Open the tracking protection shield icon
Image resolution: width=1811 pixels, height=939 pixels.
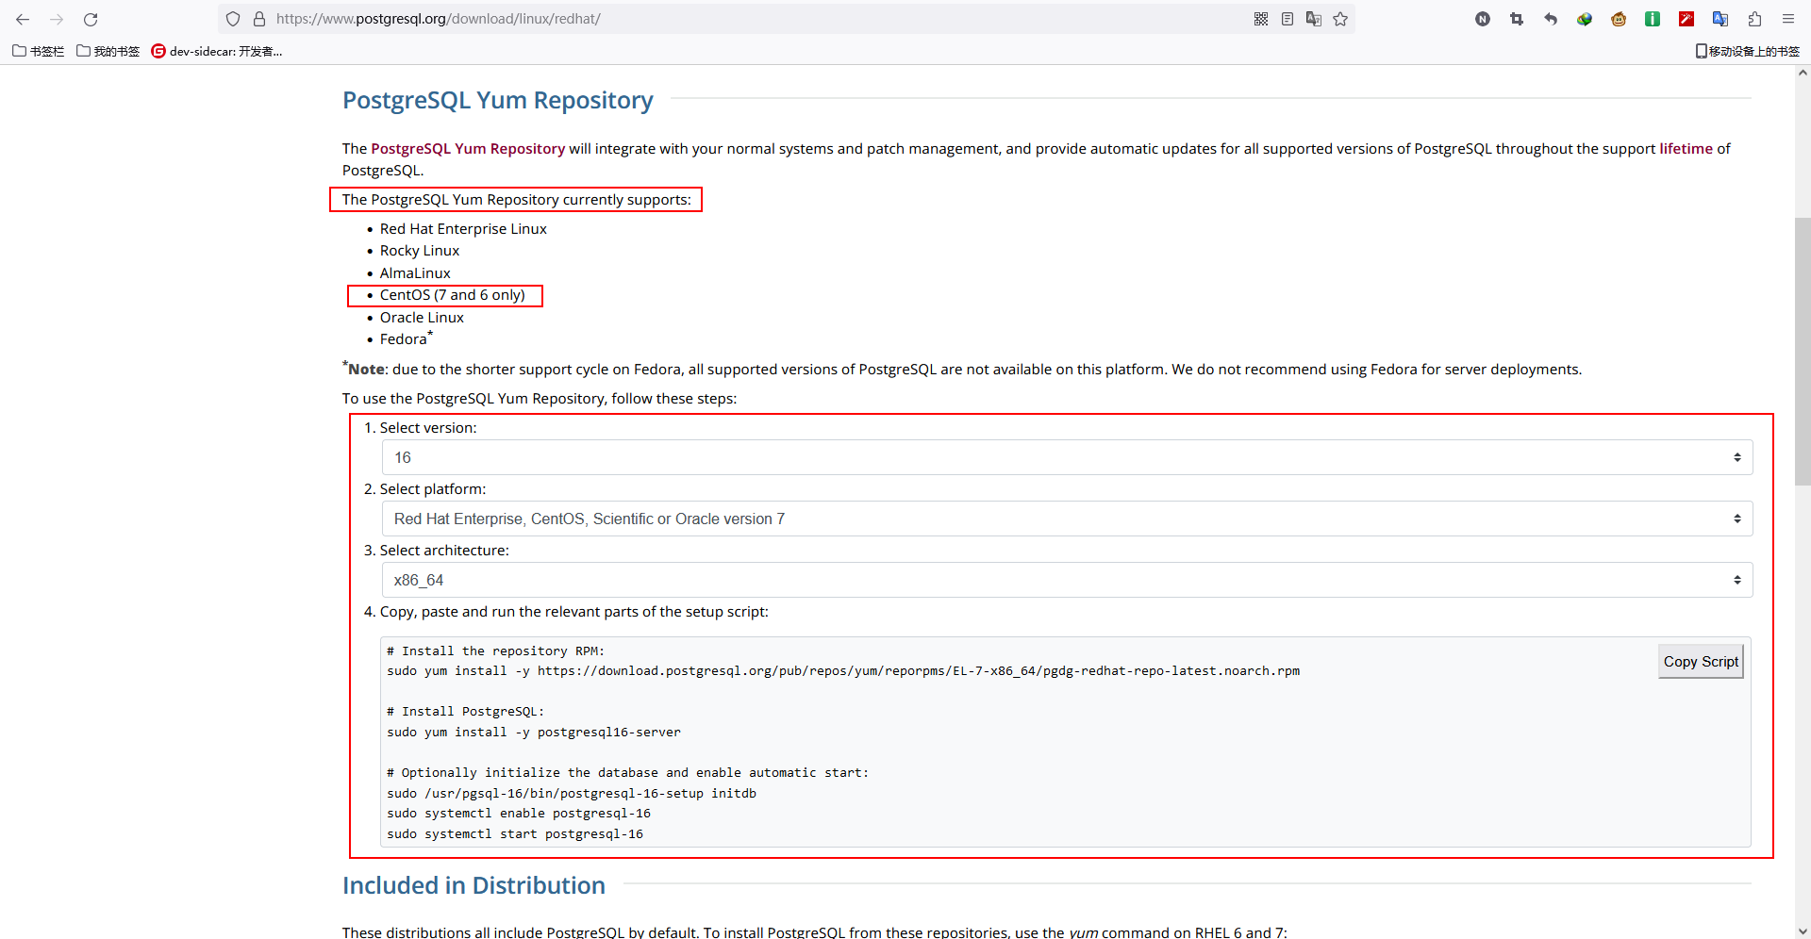click(x=233, y=19)
